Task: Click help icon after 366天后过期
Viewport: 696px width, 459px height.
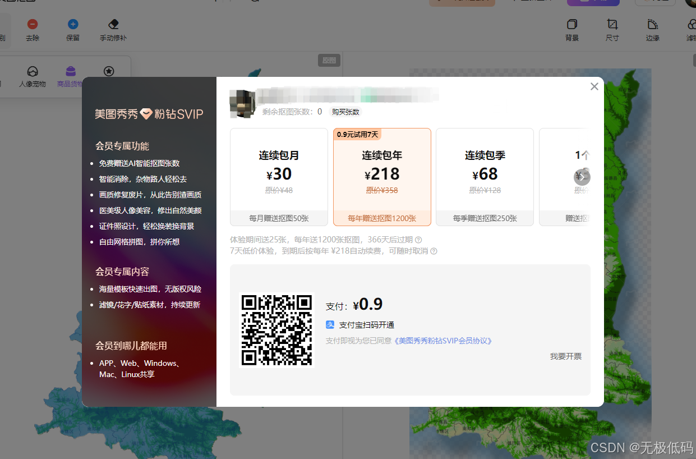Action: pos(418,240)
